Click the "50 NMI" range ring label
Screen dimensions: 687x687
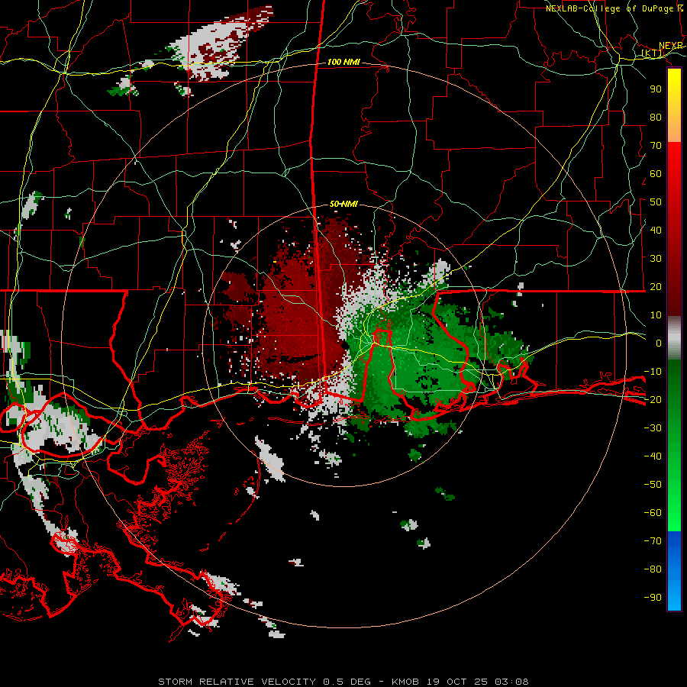point(343,204)
